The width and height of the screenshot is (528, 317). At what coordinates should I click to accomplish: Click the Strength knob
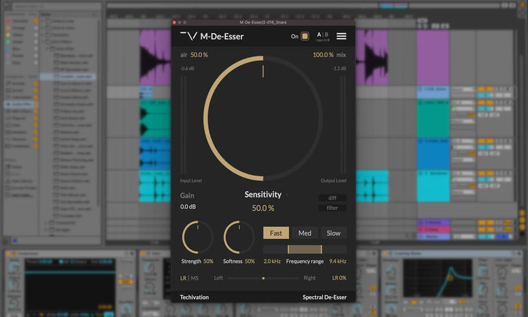point(198,237)
